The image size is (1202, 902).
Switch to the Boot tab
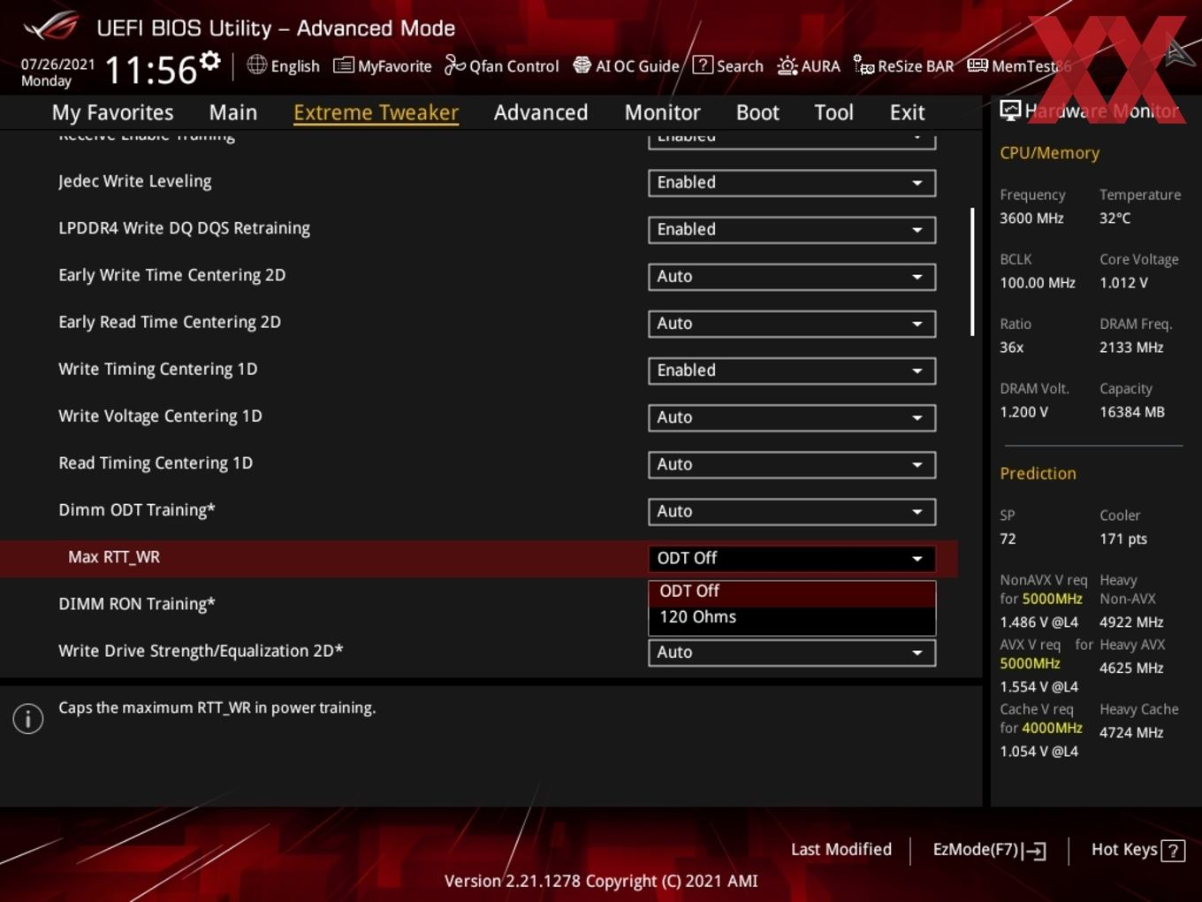[757, 112]
